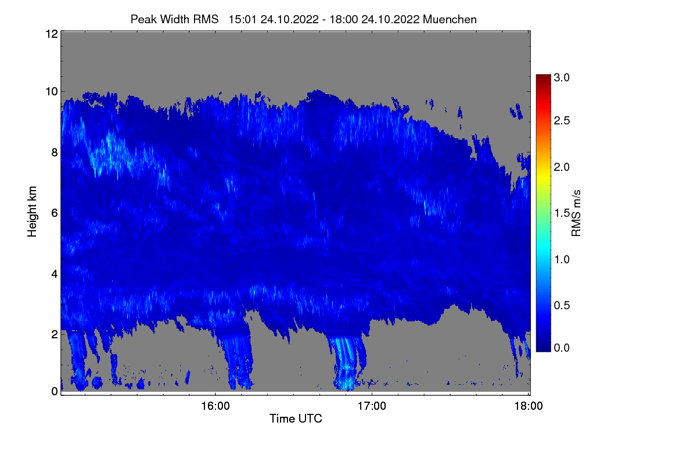Viewport: 697px width, 465px height.
Task: Click the '2.5' colorbar label
Action: pos(562,120)
